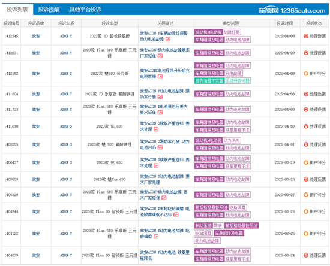Click complaint number 1404122
The height and width of the screenshot is (266, 330).
point(11,234)
